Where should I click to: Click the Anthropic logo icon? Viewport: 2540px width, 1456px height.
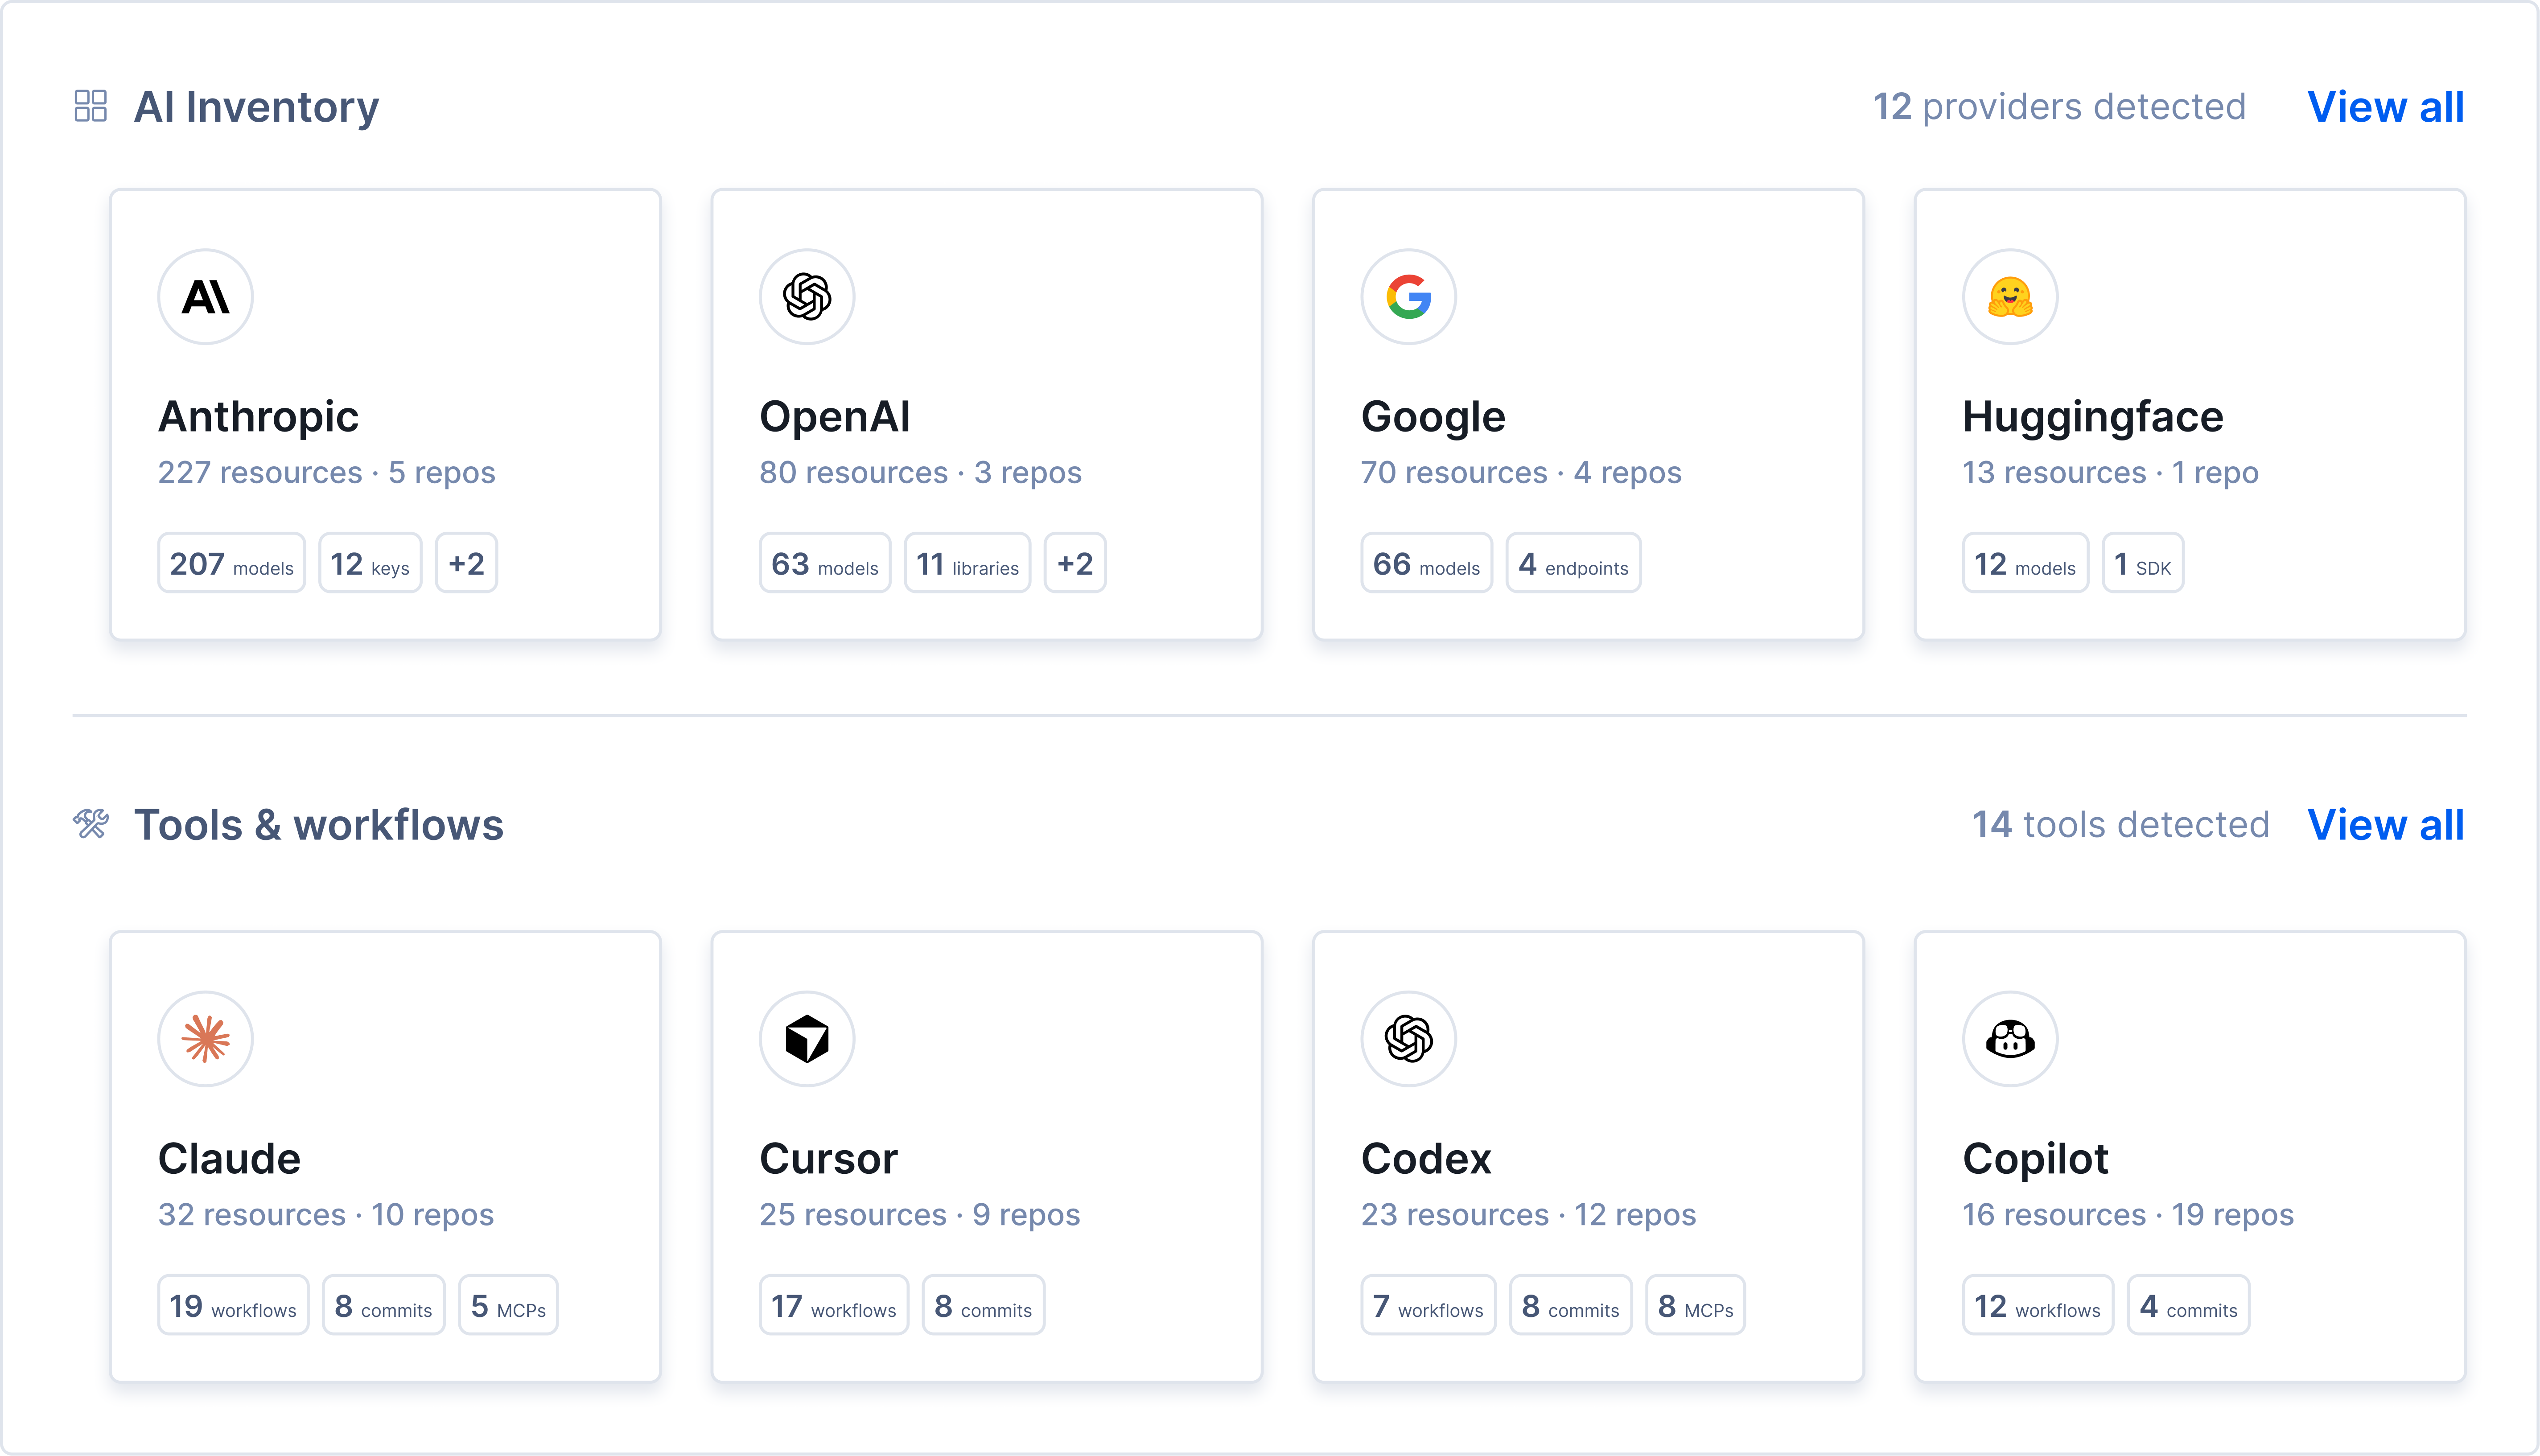[205, 297]
